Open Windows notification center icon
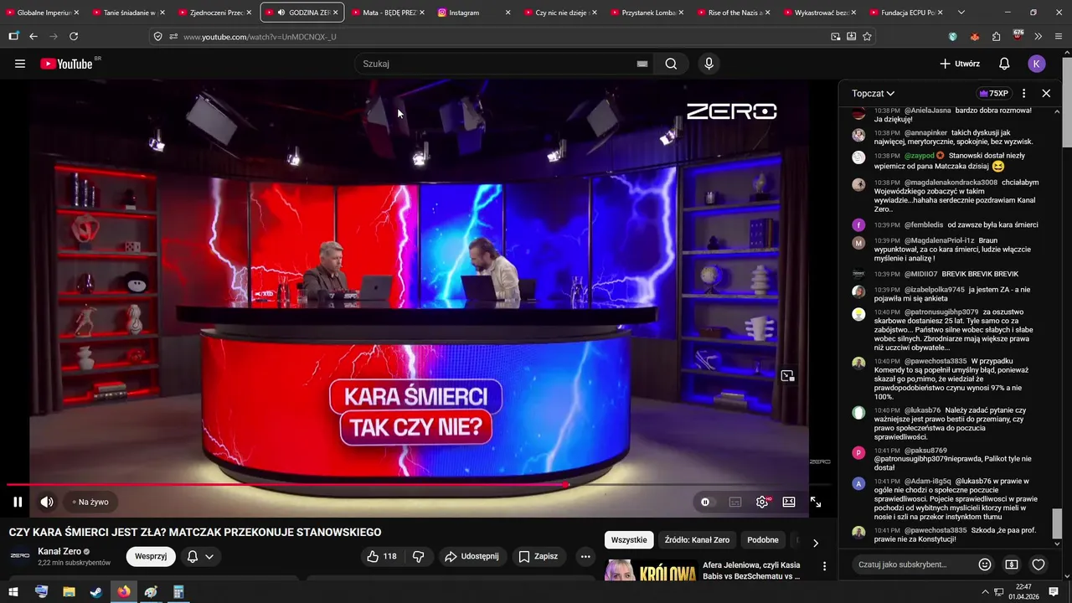This screenshot has height=603, width=1072. tap(1054, 591)
